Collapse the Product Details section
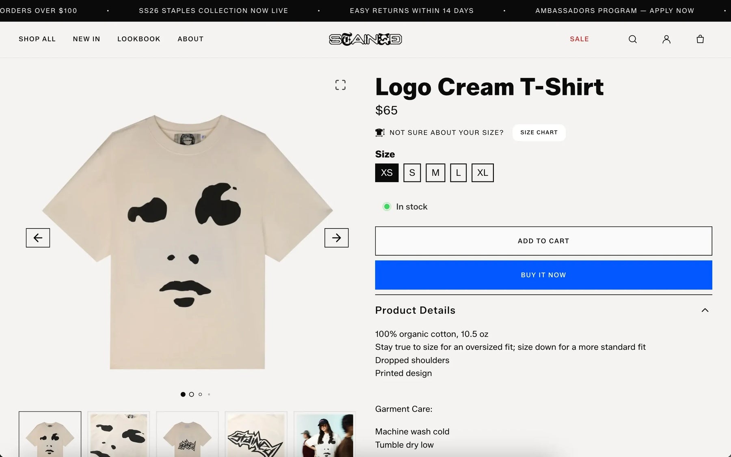The height and width of the screenshot is (457, 731). tap(705, 310)
